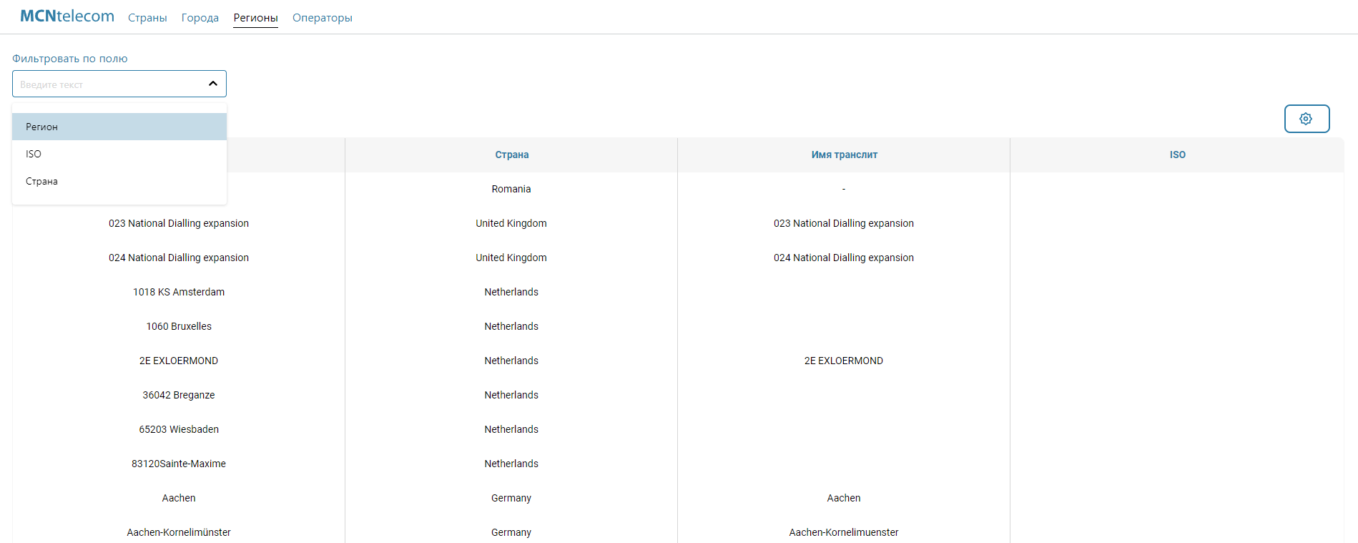This screenshot has height=543, width=1358.
Task: Open table settings gear icon
Action: click(x=1306, y=119)
